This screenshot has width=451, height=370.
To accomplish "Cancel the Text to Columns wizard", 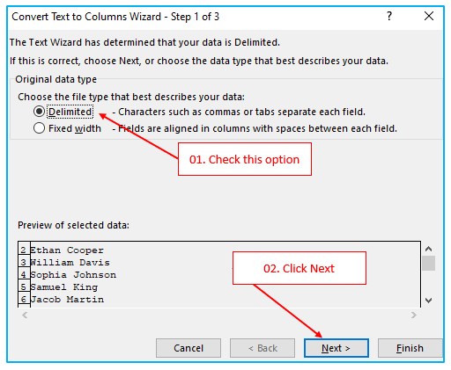I will (x=189, y=348).
